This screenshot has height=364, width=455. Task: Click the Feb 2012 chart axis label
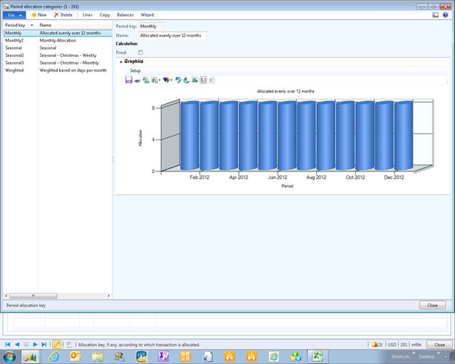pos(199,177)
